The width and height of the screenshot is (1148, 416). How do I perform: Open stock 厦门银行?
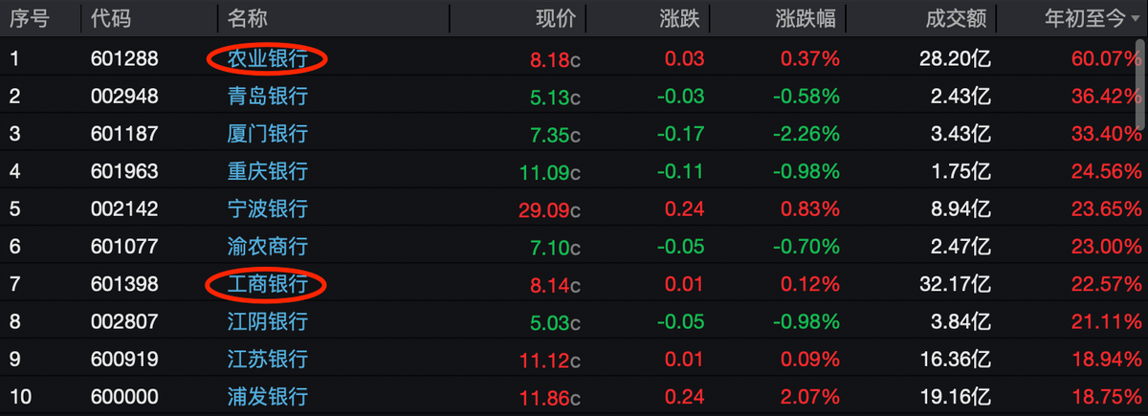[x=267, y=134]
